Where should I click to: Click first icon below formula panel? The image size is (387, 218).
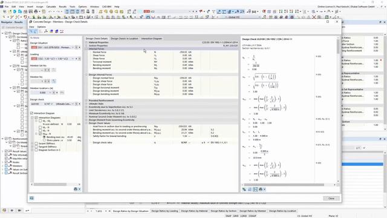point(244,190)
